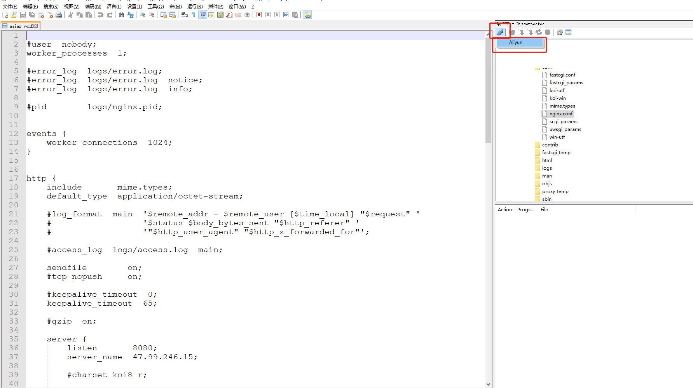The width and height of the screenshot is (693, 388).
Task: Click the Document Map toolbar icon
Action: (220, 15)
